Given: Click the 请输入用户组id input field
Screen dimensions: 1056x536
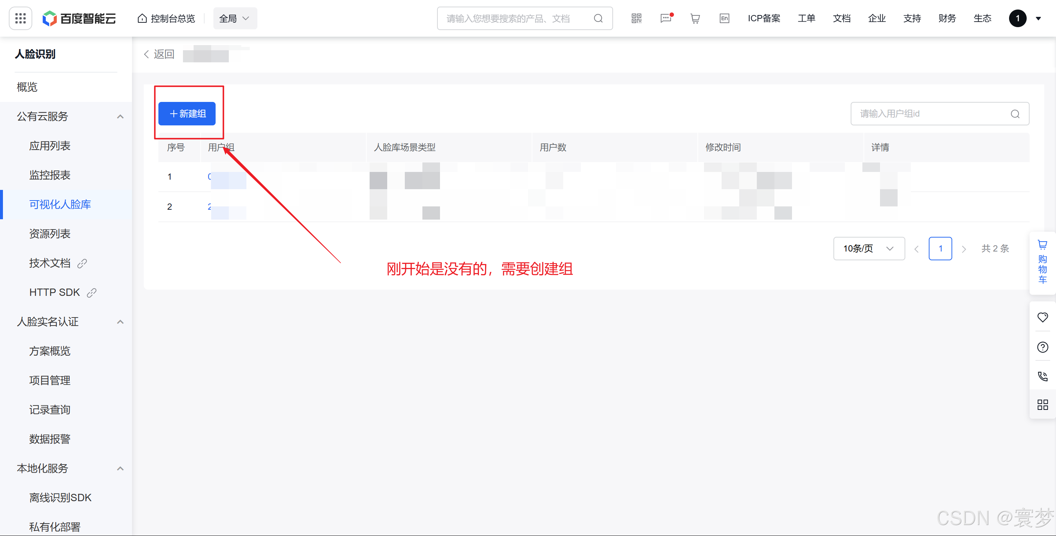Looking at the screenshot, I should tap(931, 114).
